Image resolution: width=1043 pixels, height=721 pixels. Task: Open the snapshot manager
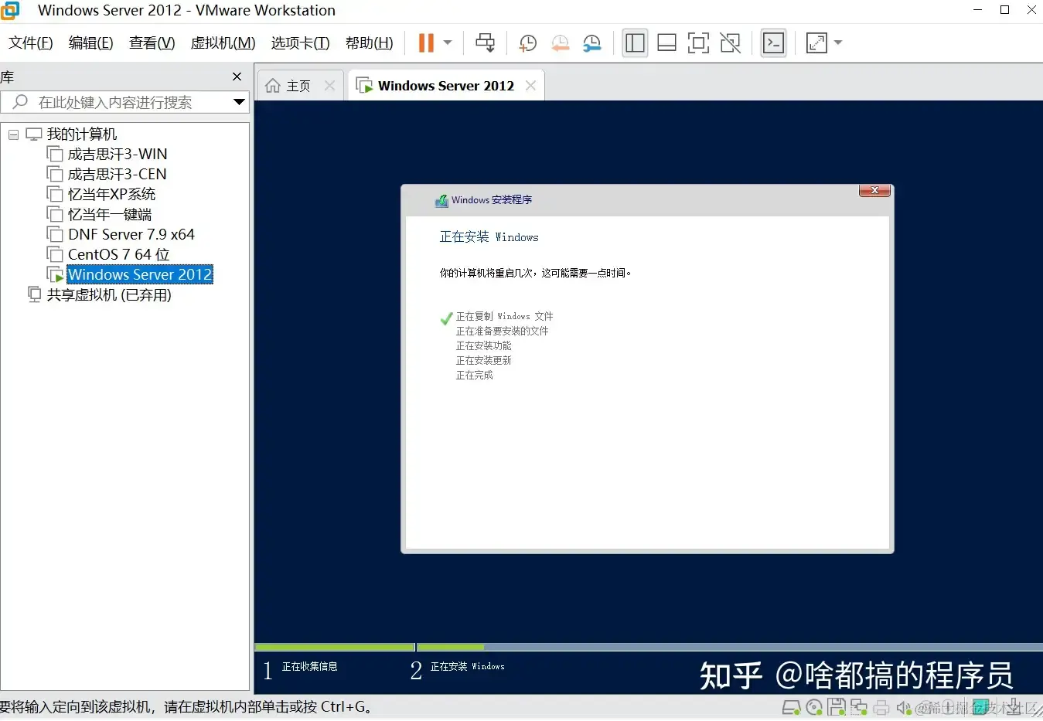pyautogui.click(x=592, y=43)
